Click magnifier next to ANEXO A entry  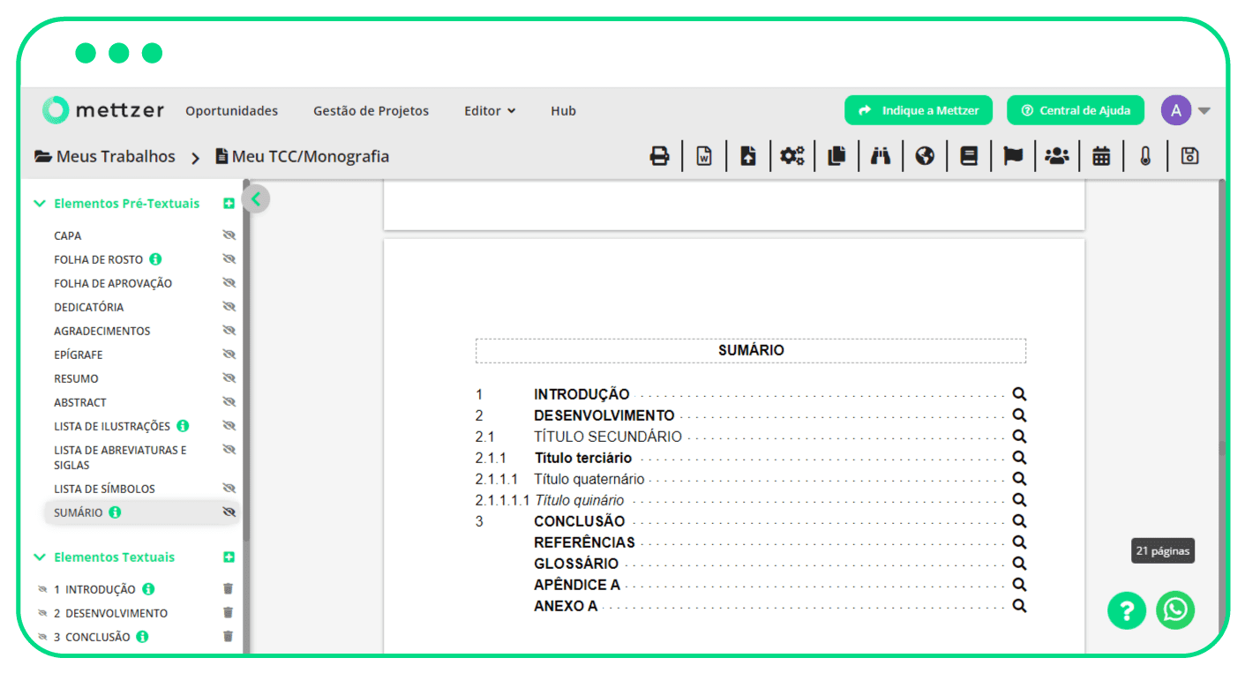coord(1019,606)
